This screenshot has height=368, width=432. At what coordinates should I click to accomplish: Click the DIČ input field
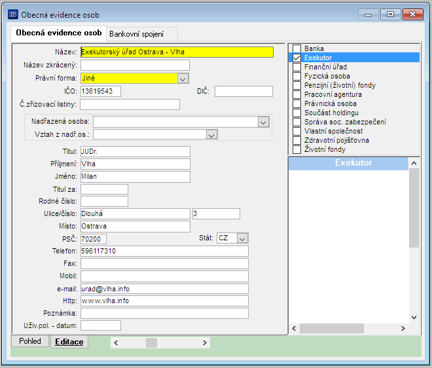(x=243, y=91)
